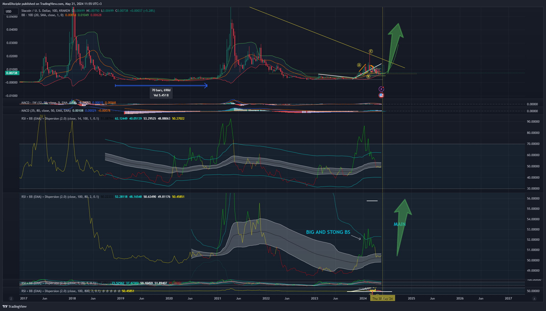Click the US flag economic event icon
546x311 pixels.
(x=381, y=95)
